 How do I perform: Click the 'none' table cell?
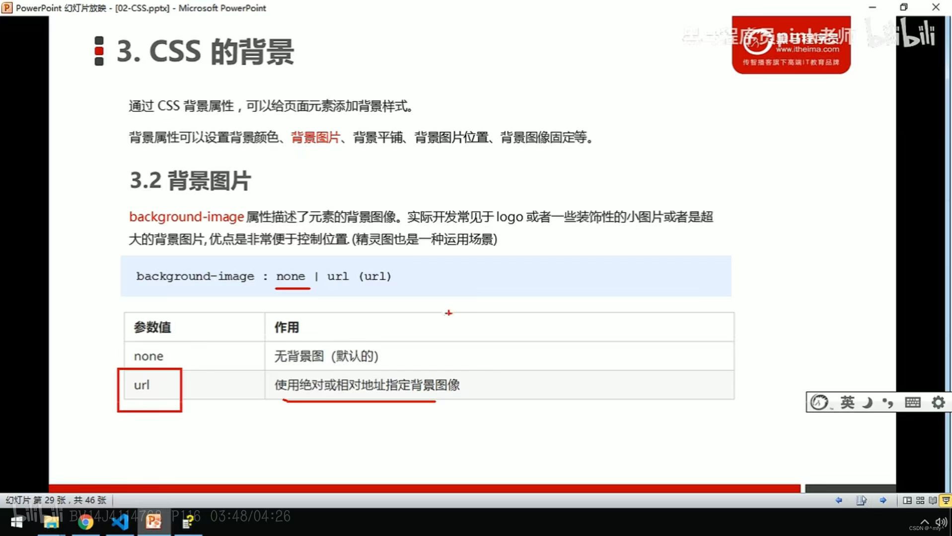pos(194,356)
